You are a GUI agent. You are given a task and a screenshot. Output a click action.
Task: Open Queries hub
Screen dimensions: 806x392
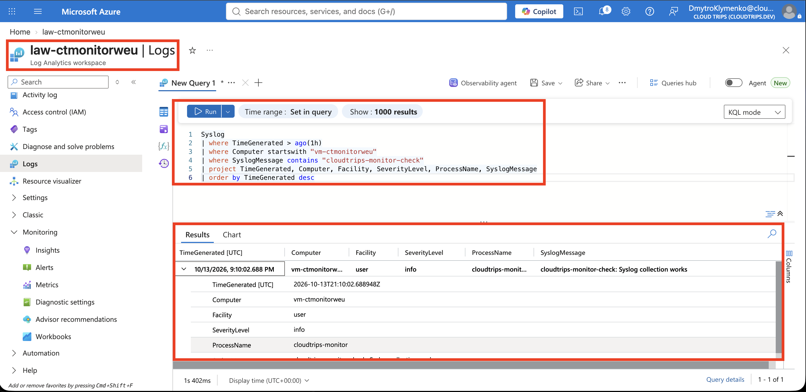tap(673, 83)
